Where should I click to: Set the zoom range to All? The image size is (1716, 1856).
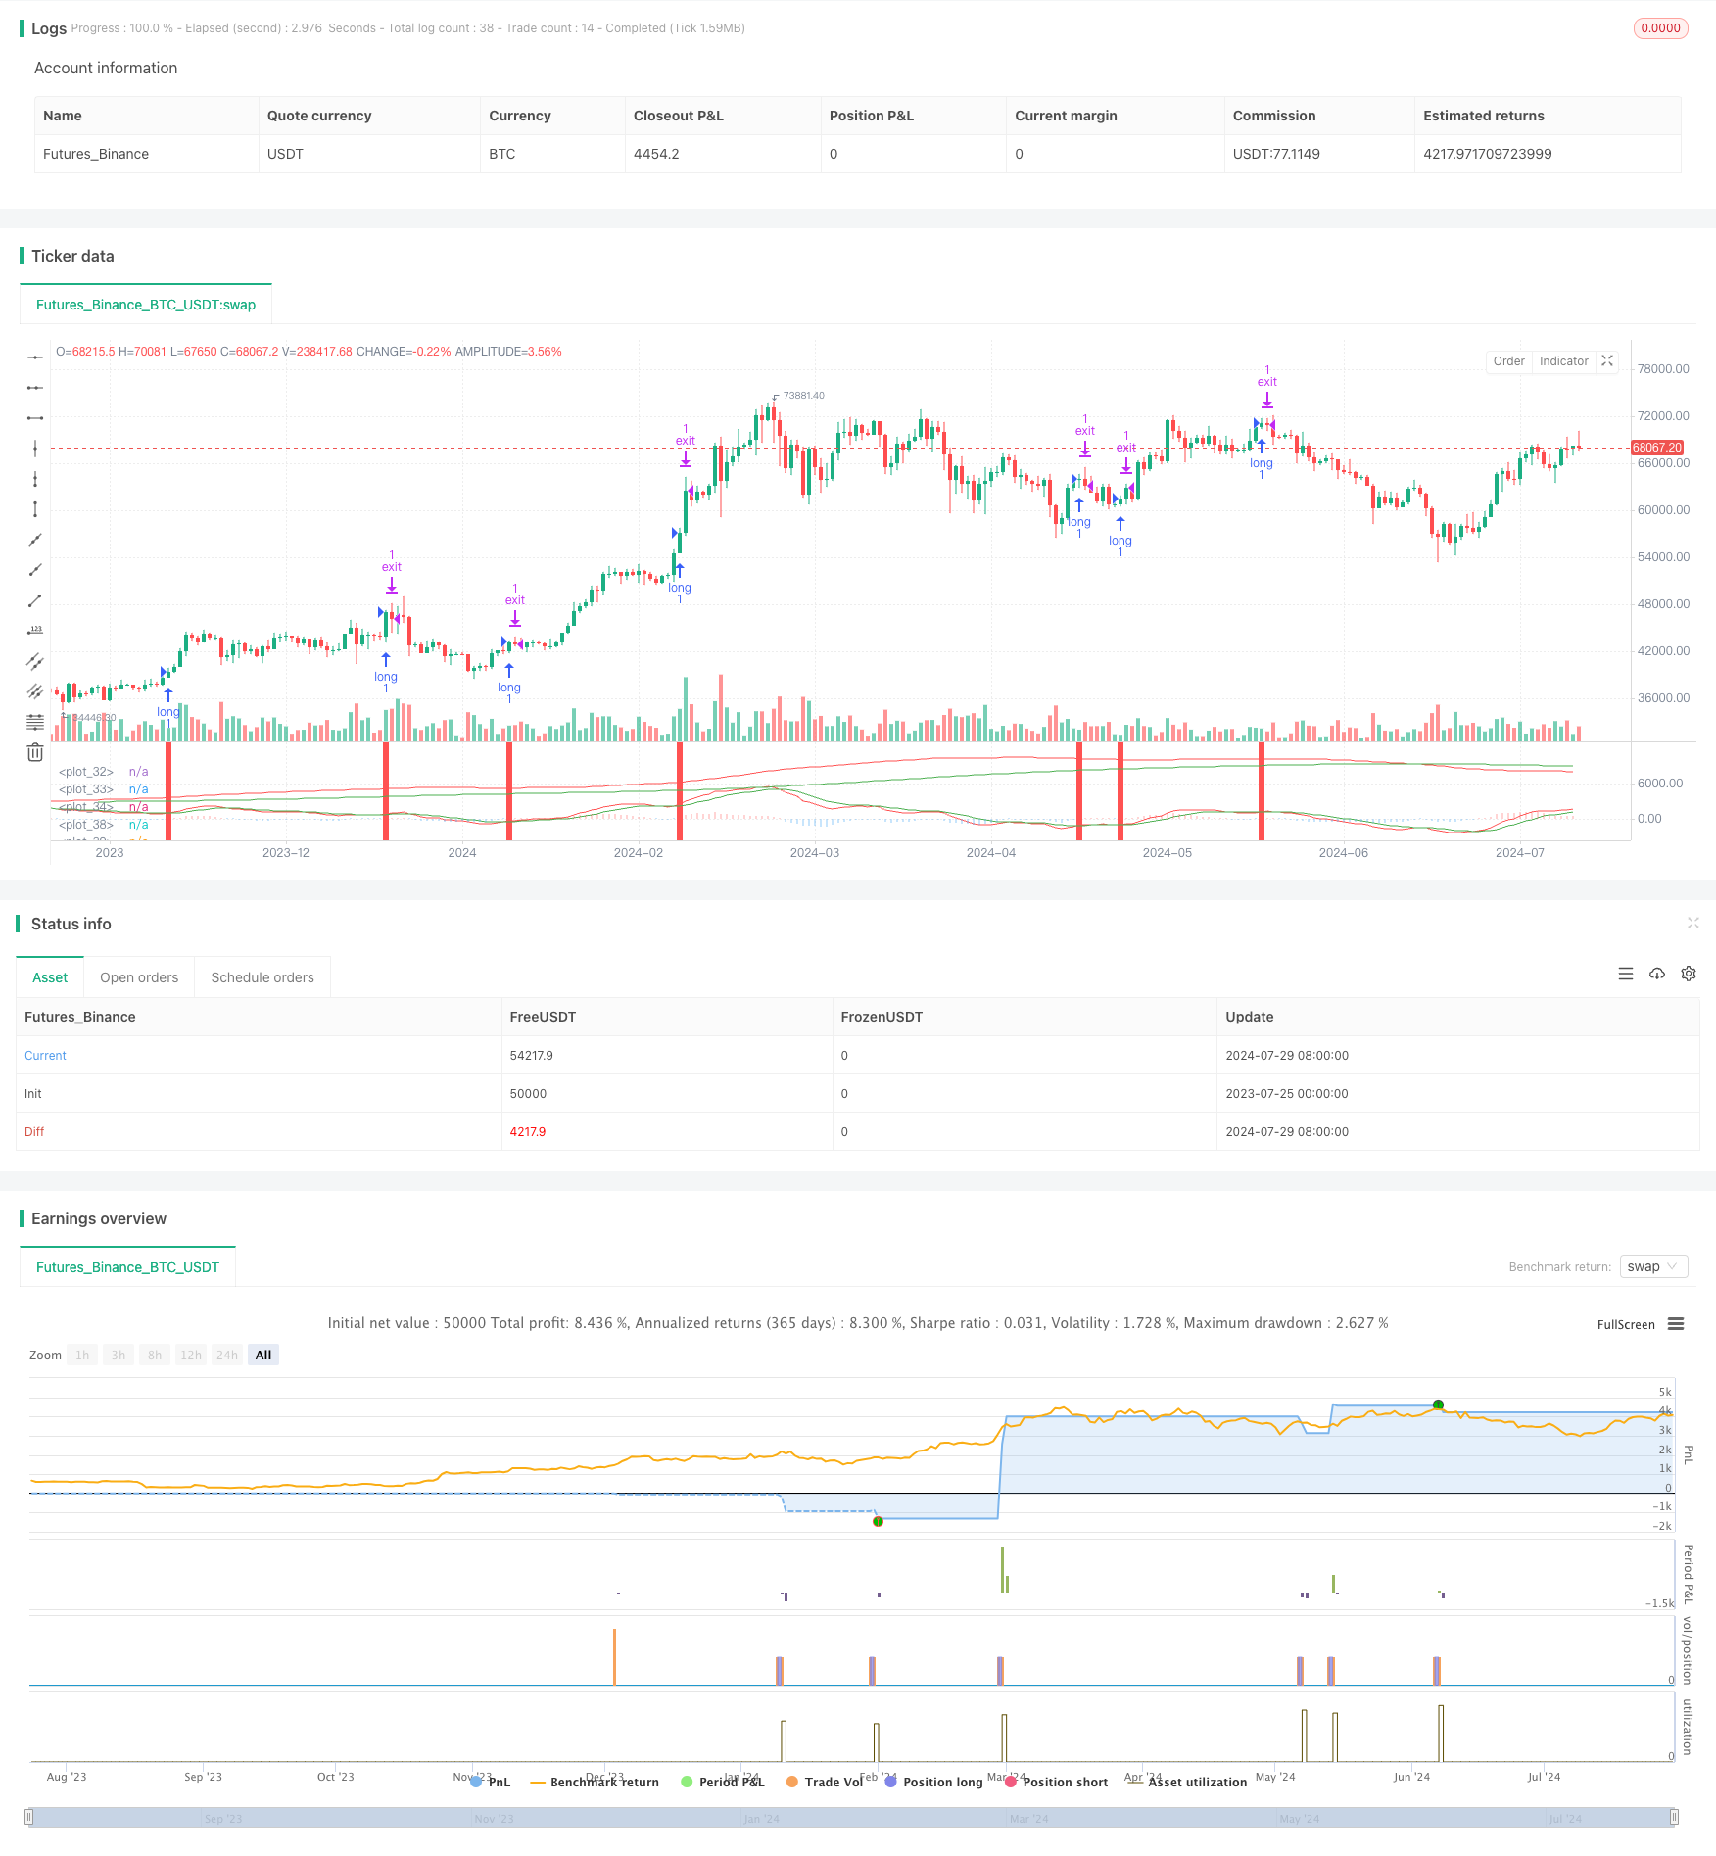point(263,1355)
